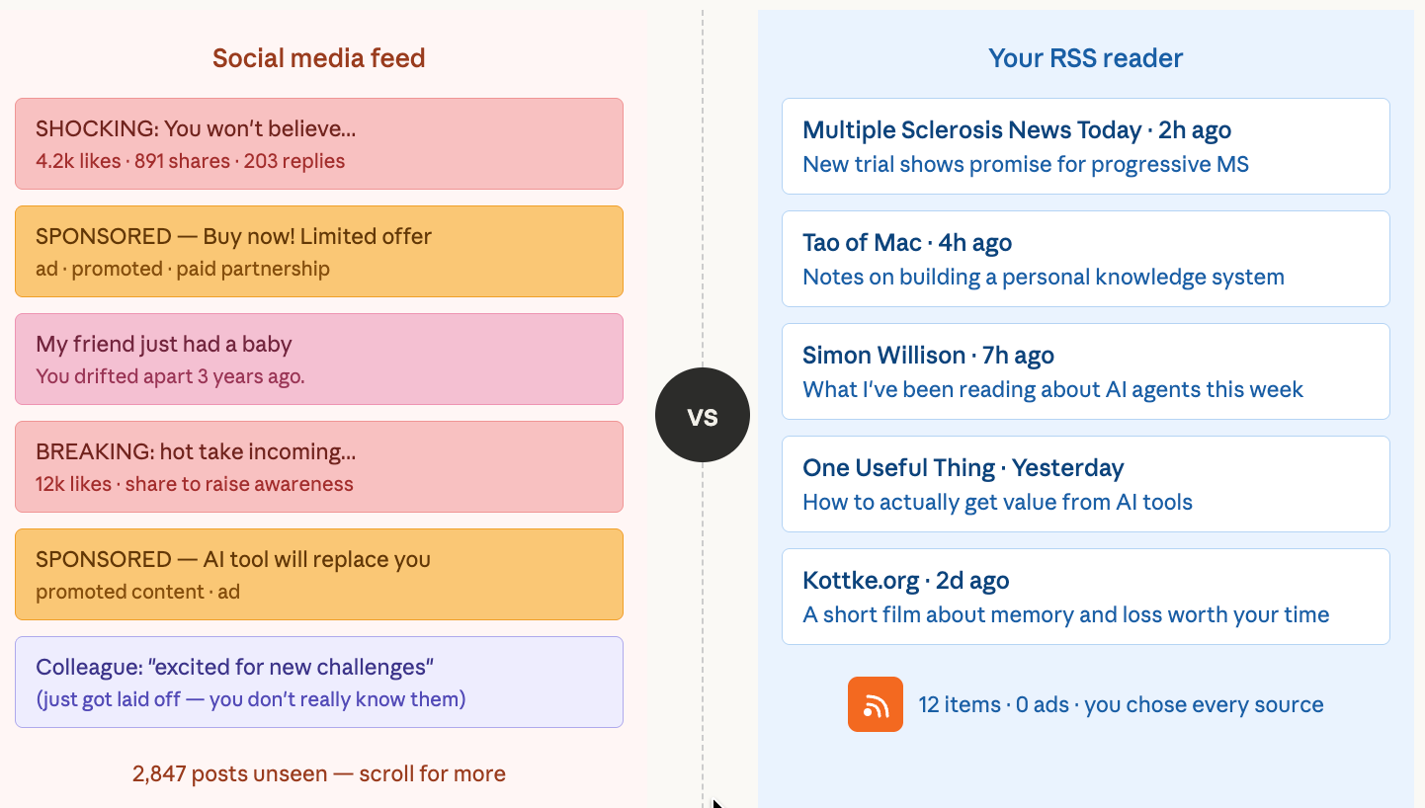Click the Kottke.org short film entry

(x=1085, y=597)
